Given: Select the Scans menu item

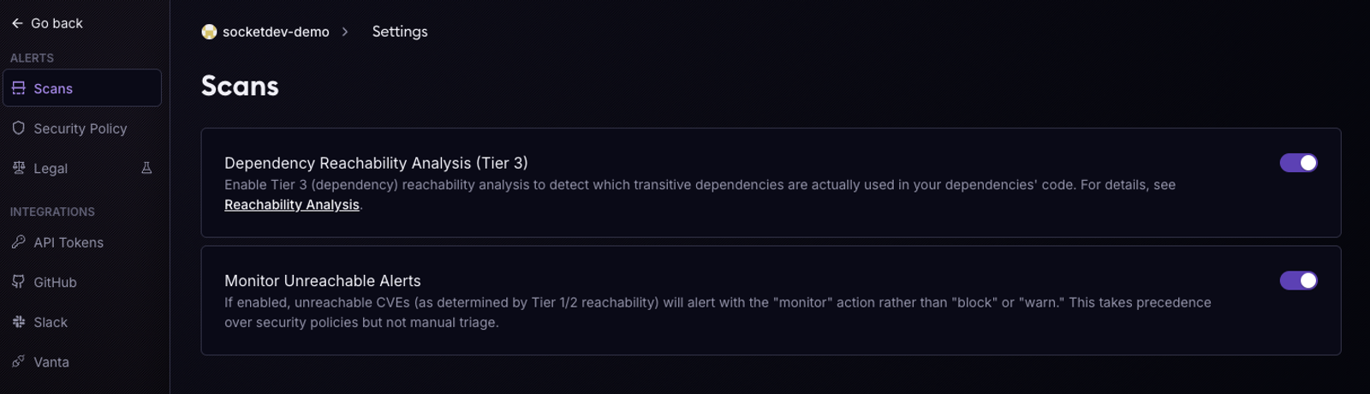Looking at the screenshot, I should [x=82, y=88].
